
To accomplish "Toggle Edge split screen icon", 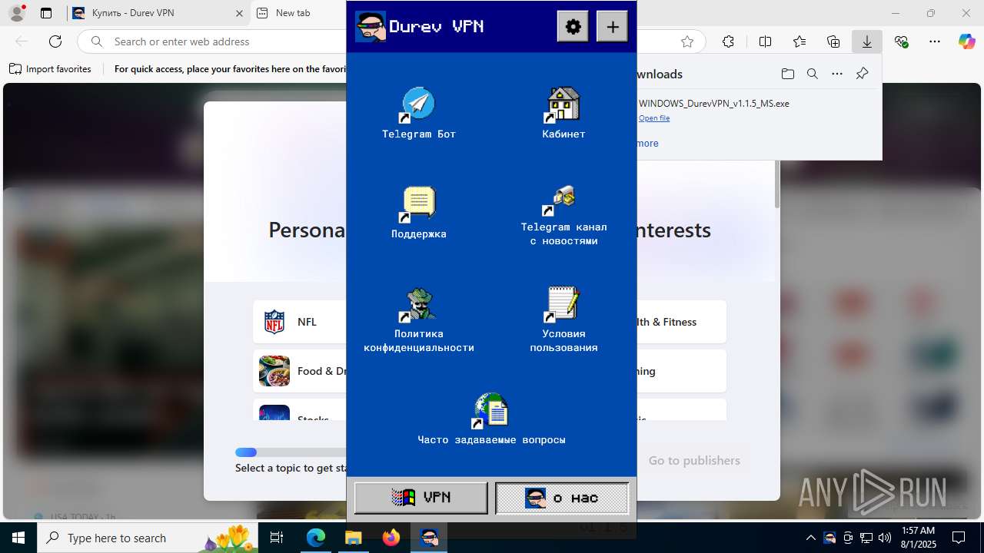I will point(765,41).
